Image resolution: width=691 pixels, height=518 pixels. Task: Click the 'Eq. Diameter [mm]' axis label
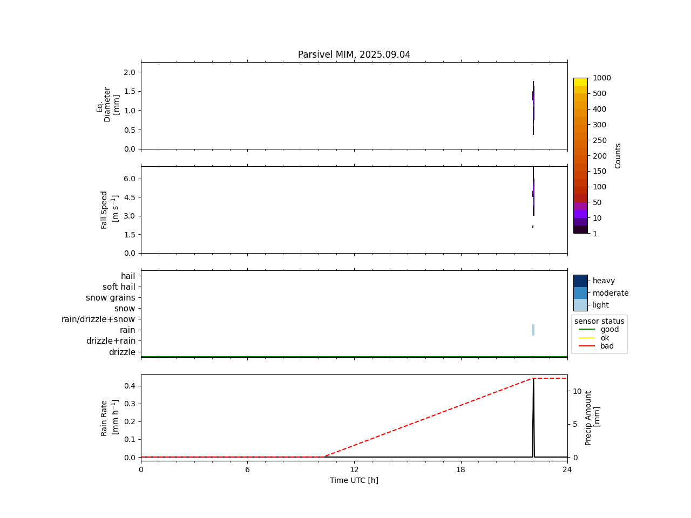[108, 105]
